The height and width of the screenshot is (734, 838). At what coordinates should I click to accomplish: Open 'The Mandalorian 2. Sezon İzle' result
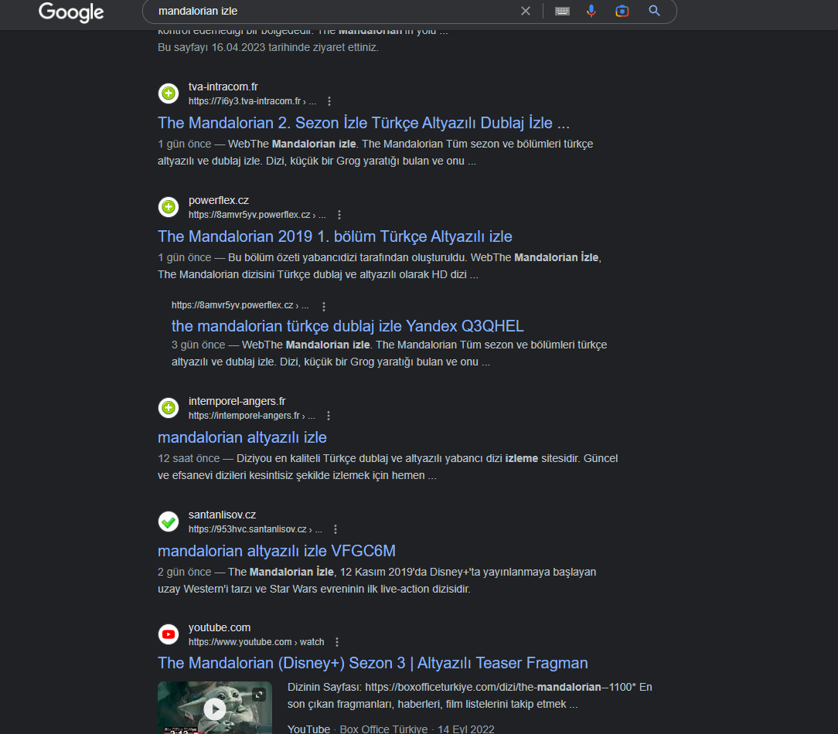coord(363,123)
